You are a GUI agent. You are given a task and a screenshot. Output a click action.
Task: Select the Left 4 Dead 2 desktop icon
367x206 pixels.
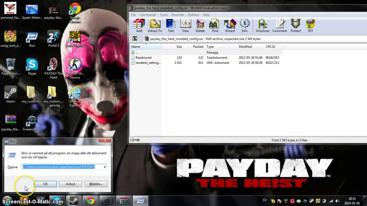coord(75,39)
